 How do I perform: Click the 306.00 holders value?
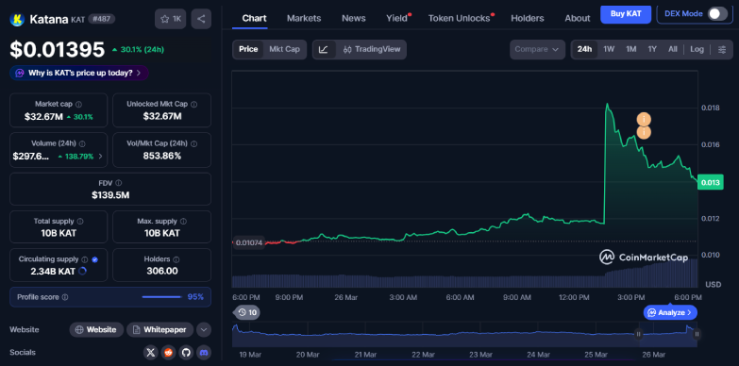[x=161, y=272]
